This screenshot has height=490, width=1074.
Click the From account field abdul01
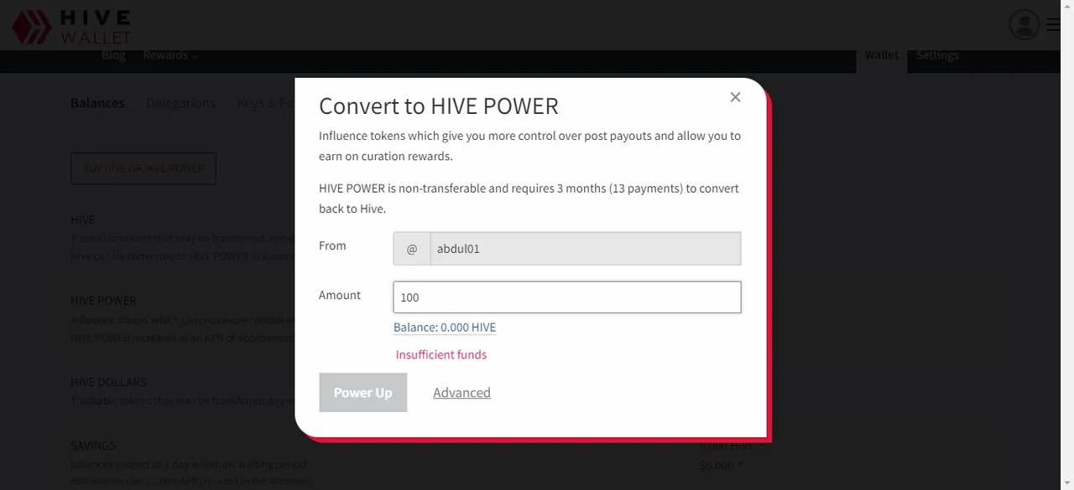pyautogui.click(x=586, y=249)
